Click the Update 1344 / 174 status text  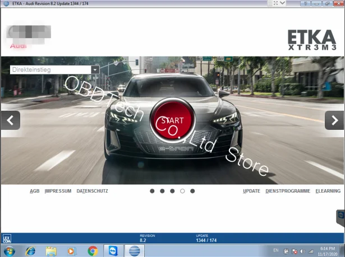[x=206, y=239]
